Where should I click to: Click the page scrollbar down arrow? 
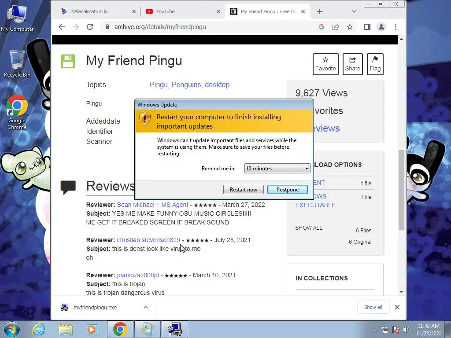pos(402,292)
